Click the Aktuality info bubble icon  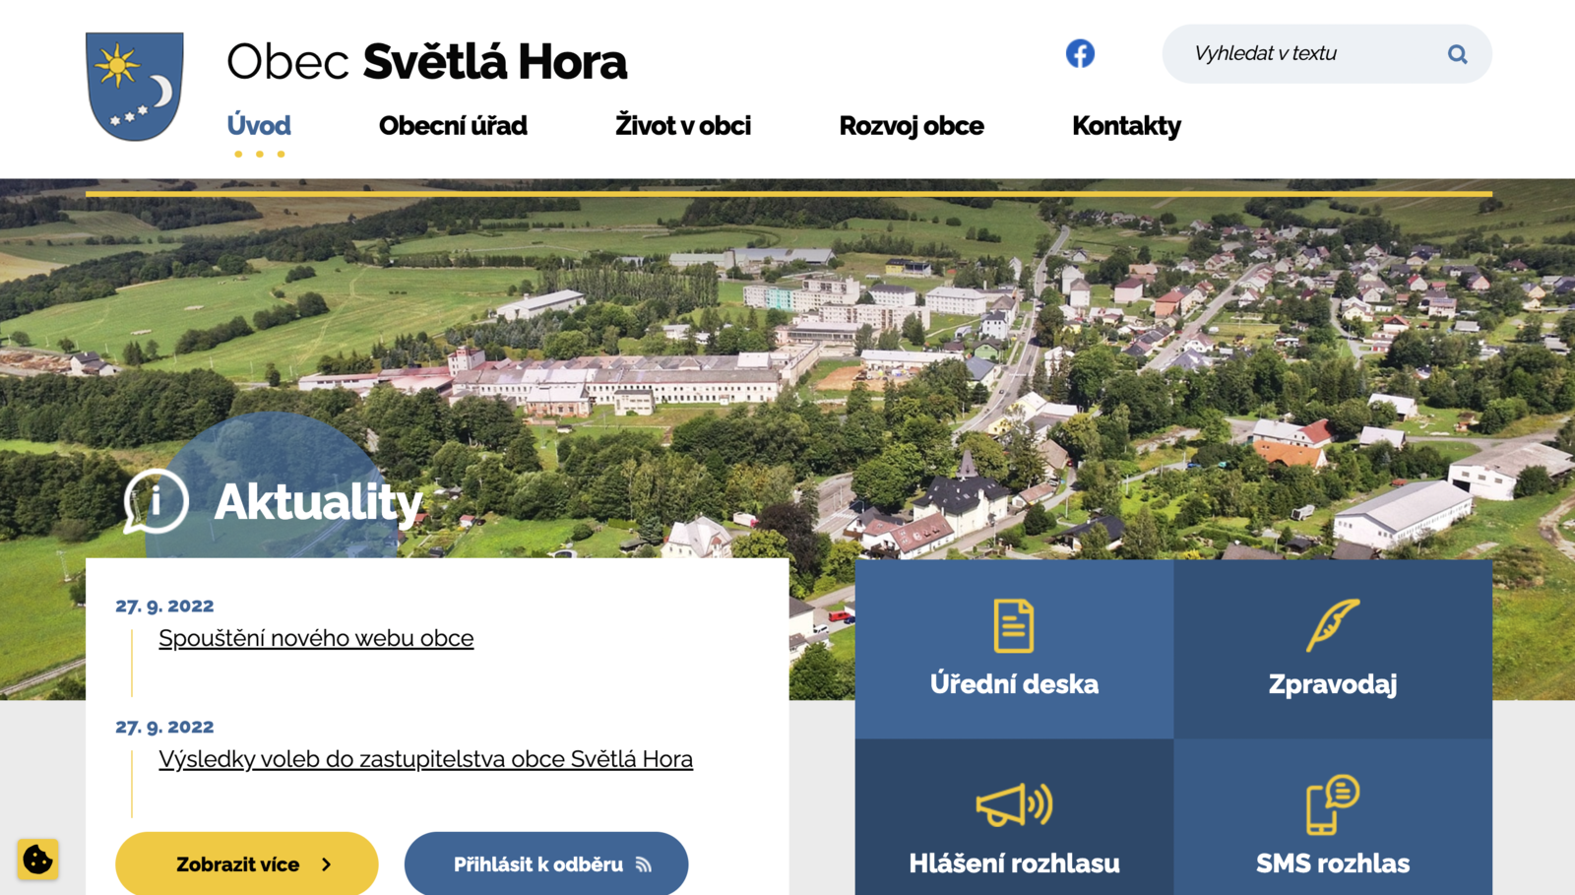click(x=156, y=501)
